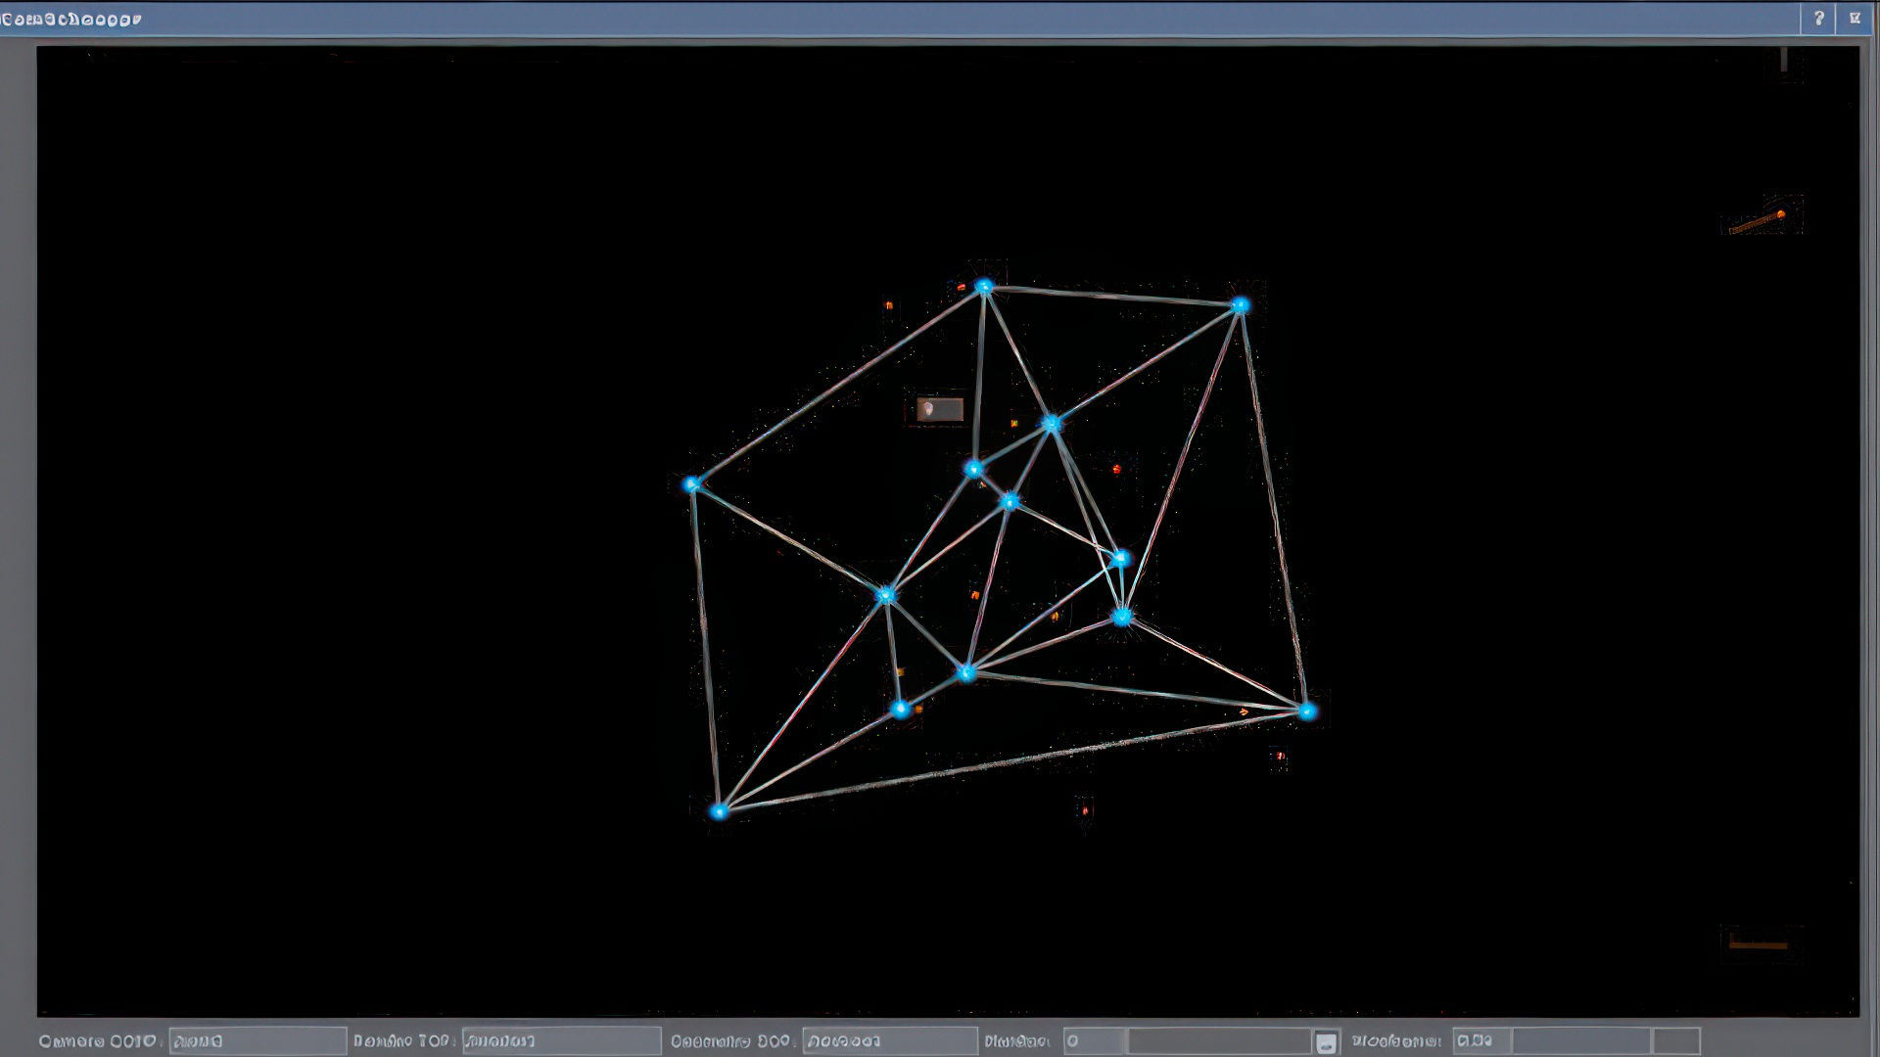Click the small rightmost box in status bar
Screen dimensions: 1880x1057
(x=1676, y=1041)
